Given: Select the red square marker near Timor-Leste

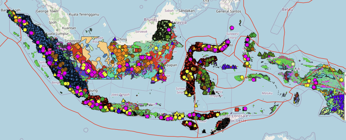Looking at the screenshot, I should point(237,109).
